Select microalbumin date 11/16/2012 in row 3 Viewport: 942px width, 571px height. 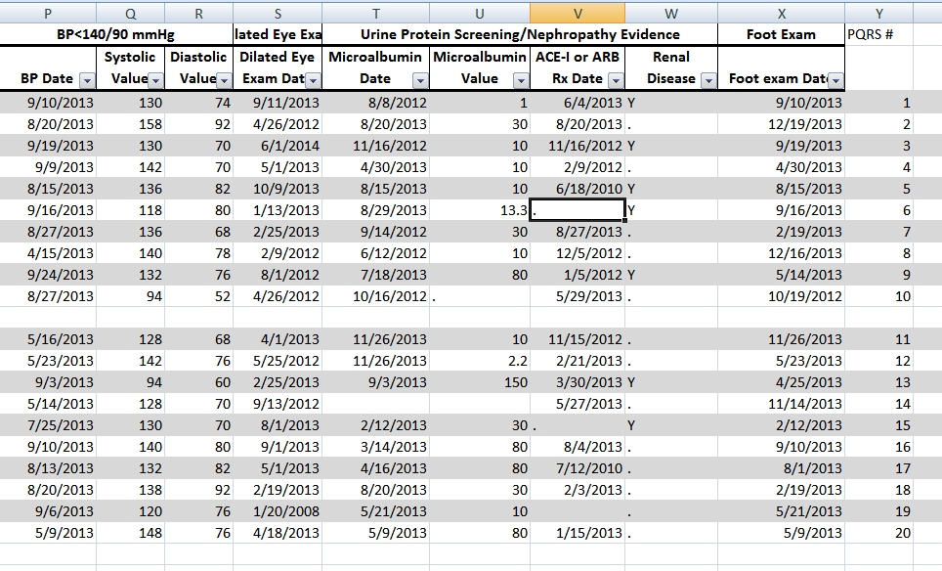tap(376, 146)
